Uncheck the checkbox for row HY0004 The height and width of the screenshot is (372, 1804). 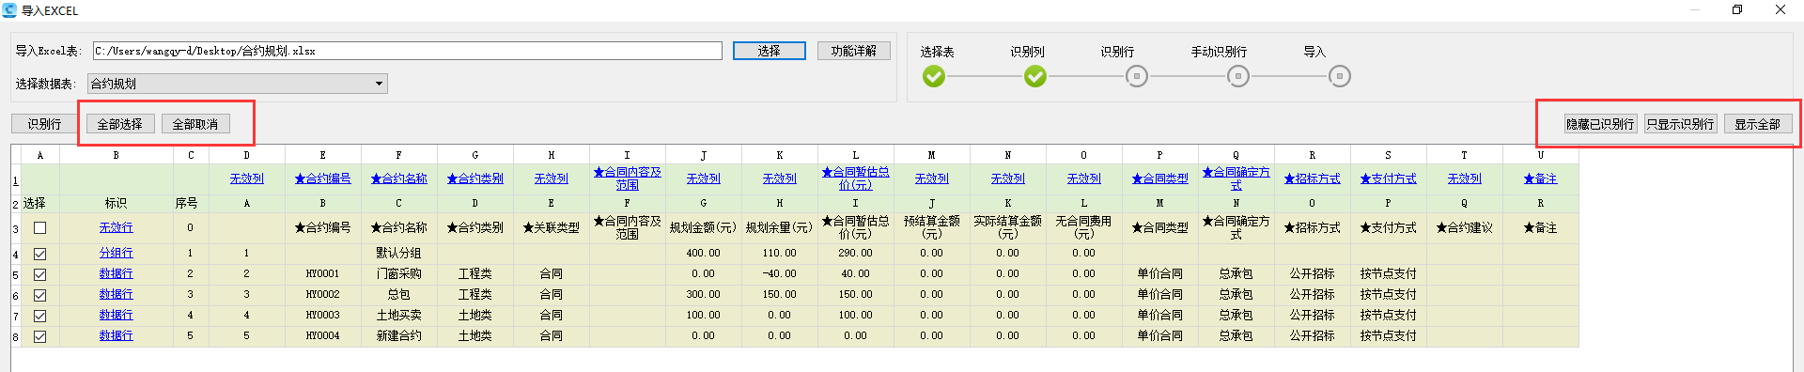tap(40, 336)
